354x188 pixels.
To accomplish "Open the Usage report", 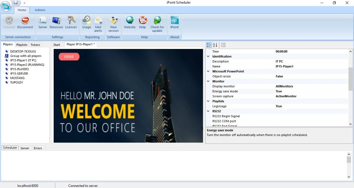I will (x=87, y=23).
